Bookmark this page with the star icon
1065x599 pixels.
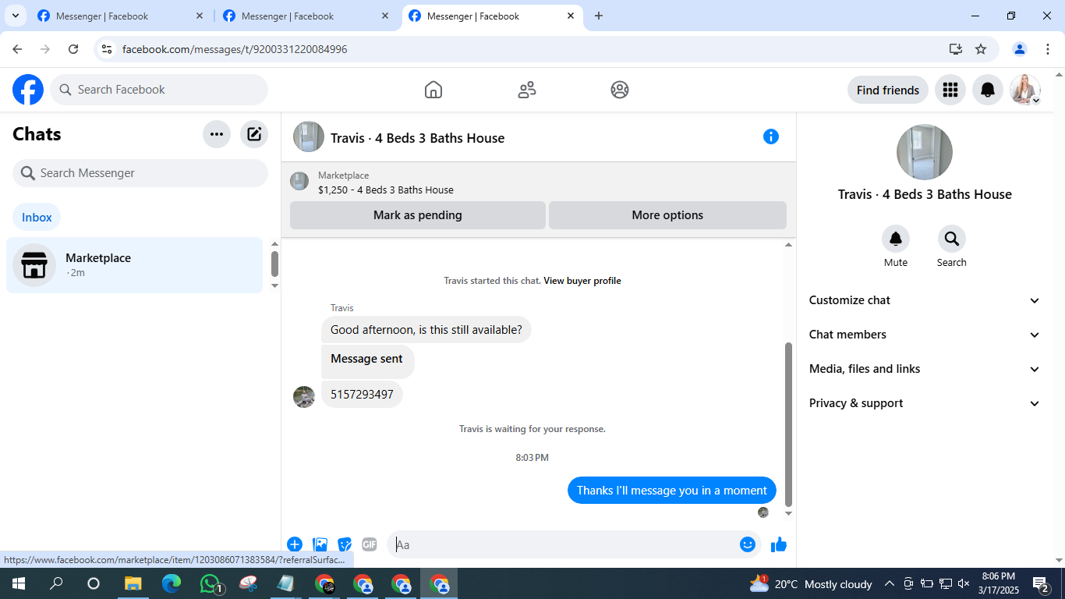(981, 49)
